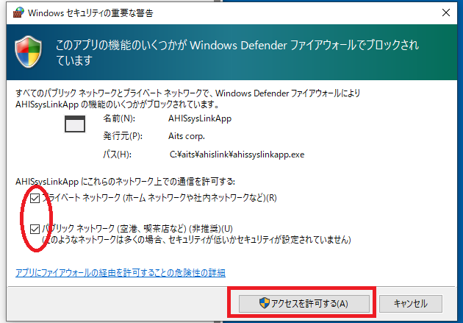Select the path C:¥aits¥ahislink¥ahissyslinkapp.exe
Image resolution: width=463 pixels, height=323 pixels.
(x=237, y=155)
